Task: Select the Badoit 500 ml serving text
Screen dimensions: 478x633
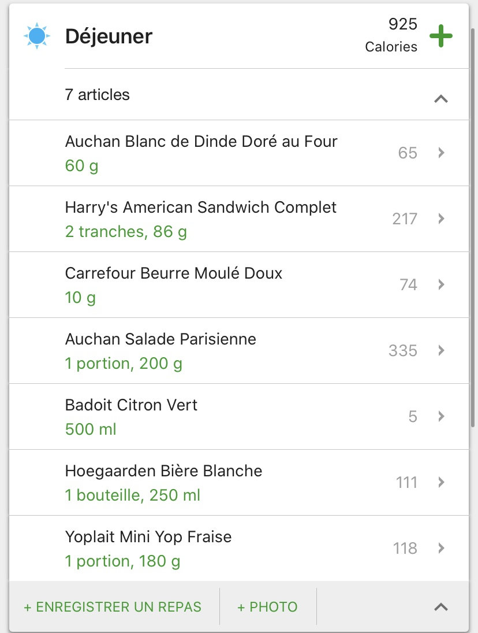Action: click(x=91, y=430)
